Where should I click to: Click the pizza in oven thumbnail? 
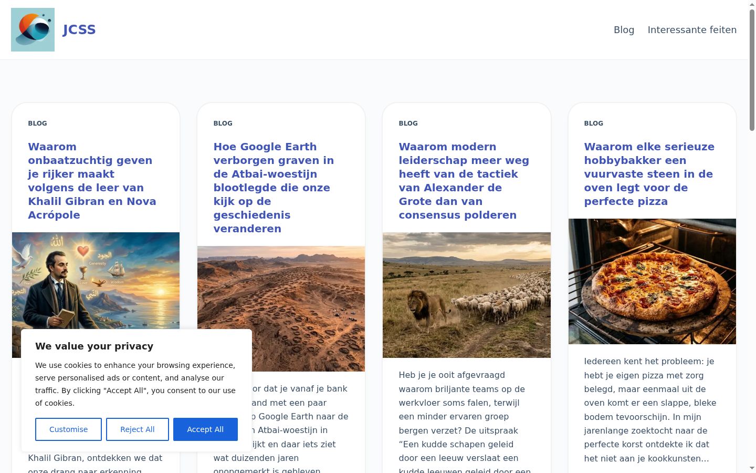pyautogui.click(x=652, y=281)
